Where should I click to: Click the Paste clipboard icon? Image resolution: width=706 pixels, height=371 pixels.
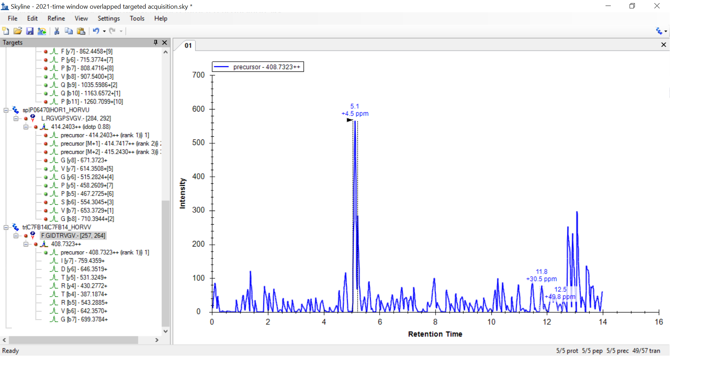pyautogui.click(x=81, y=31)
